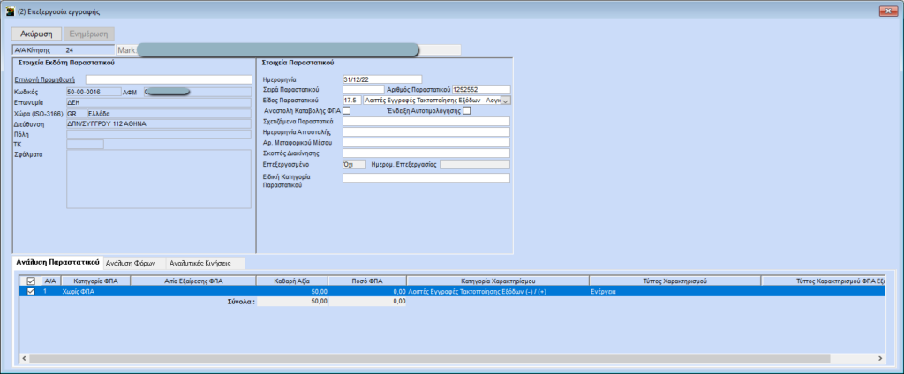Click the Ελλάδα country name field
This screenshot has width=904, height=374.
[x=169, y=113]
